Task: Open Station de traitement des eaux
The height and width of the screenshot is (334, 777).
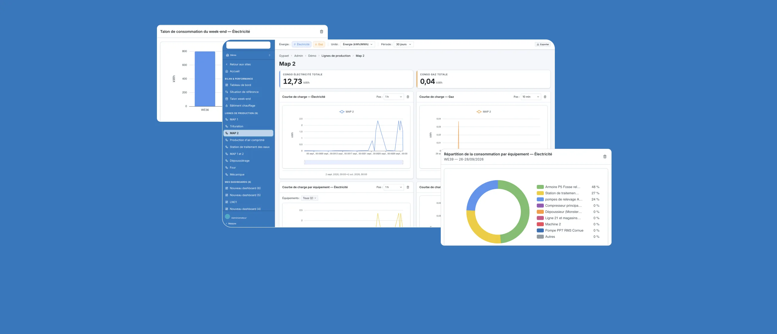Action: coord(248,147)
